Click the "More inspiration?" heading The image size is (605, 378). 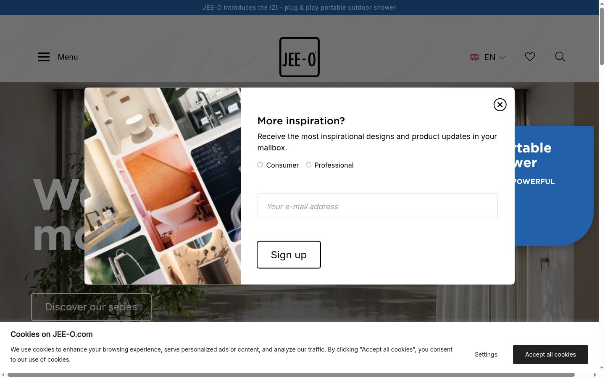click(x=301, y=121)
